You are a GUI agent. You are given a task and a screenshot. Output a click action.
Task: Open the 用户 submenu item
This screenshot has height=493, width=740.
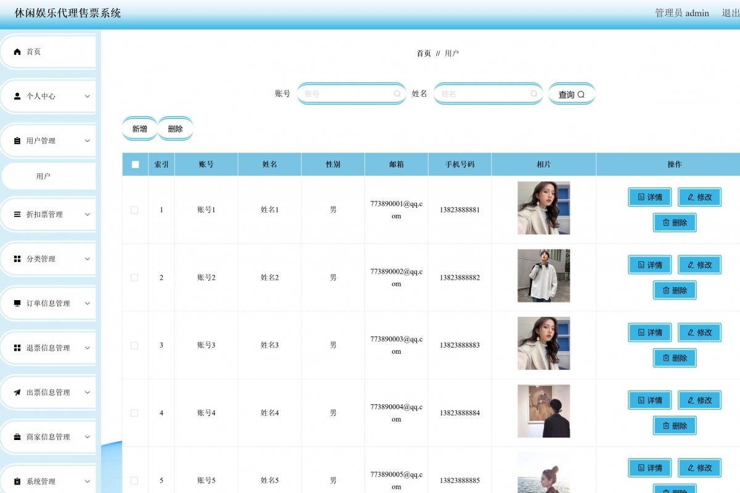(43, 176)
